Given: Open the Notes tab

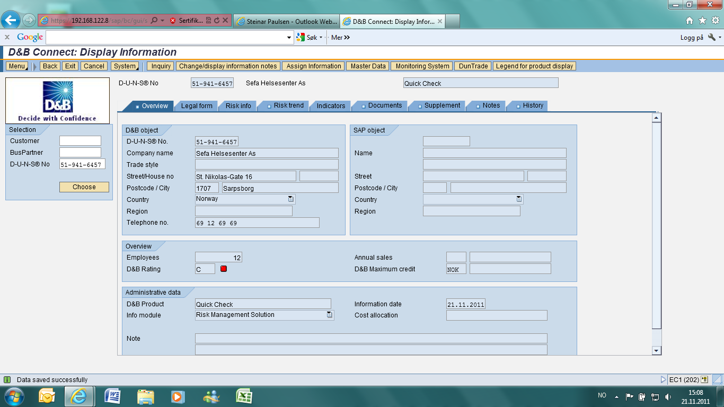Looking at the screenshot, I should click(488, 105).
